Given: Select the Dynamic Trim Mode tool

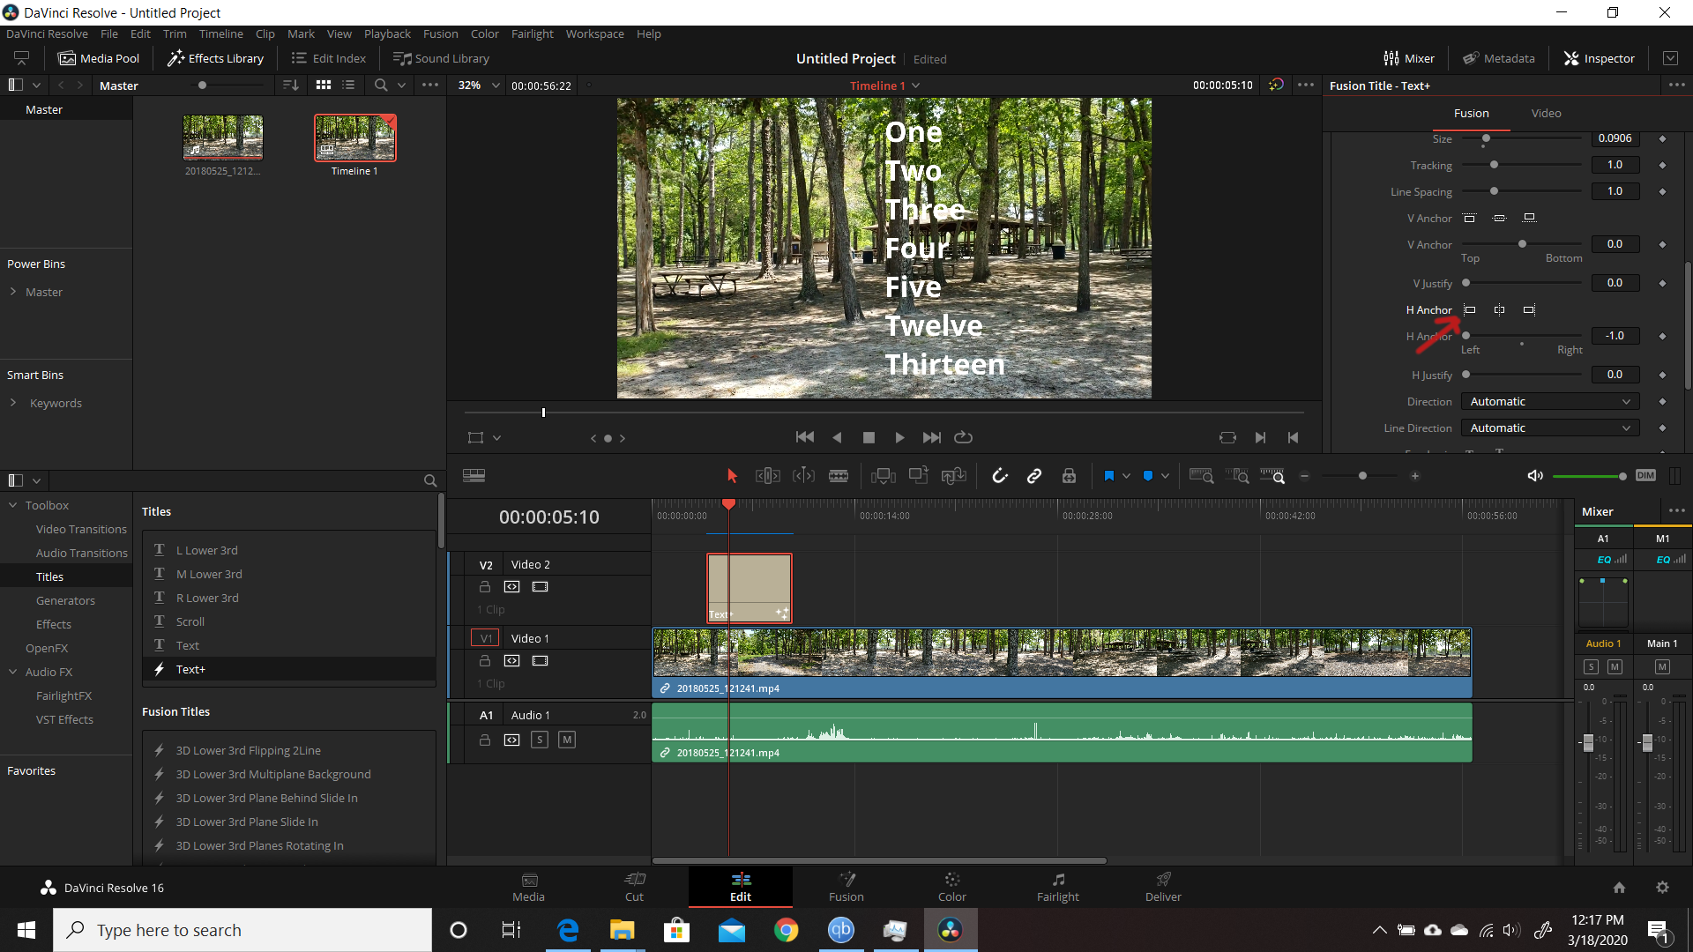Looking at the screenshot, I should tap(803, 476).
